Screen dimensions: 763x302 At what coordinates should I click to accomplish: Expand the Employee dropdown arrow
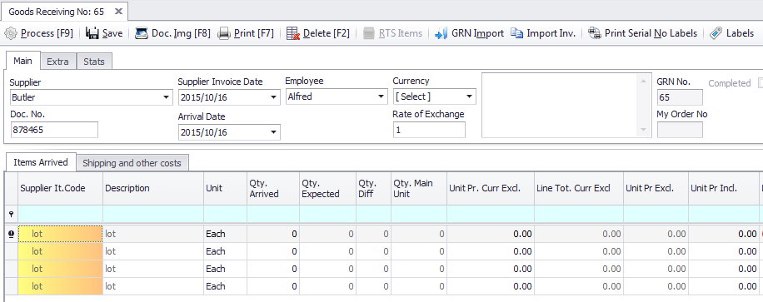coord(381,97)
